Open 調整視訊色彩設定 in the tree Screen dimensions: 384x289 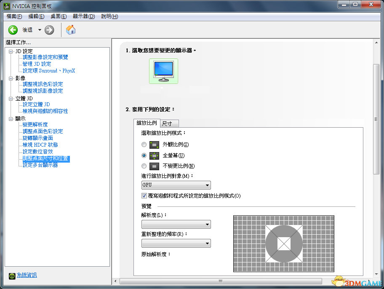click(43, 84)
